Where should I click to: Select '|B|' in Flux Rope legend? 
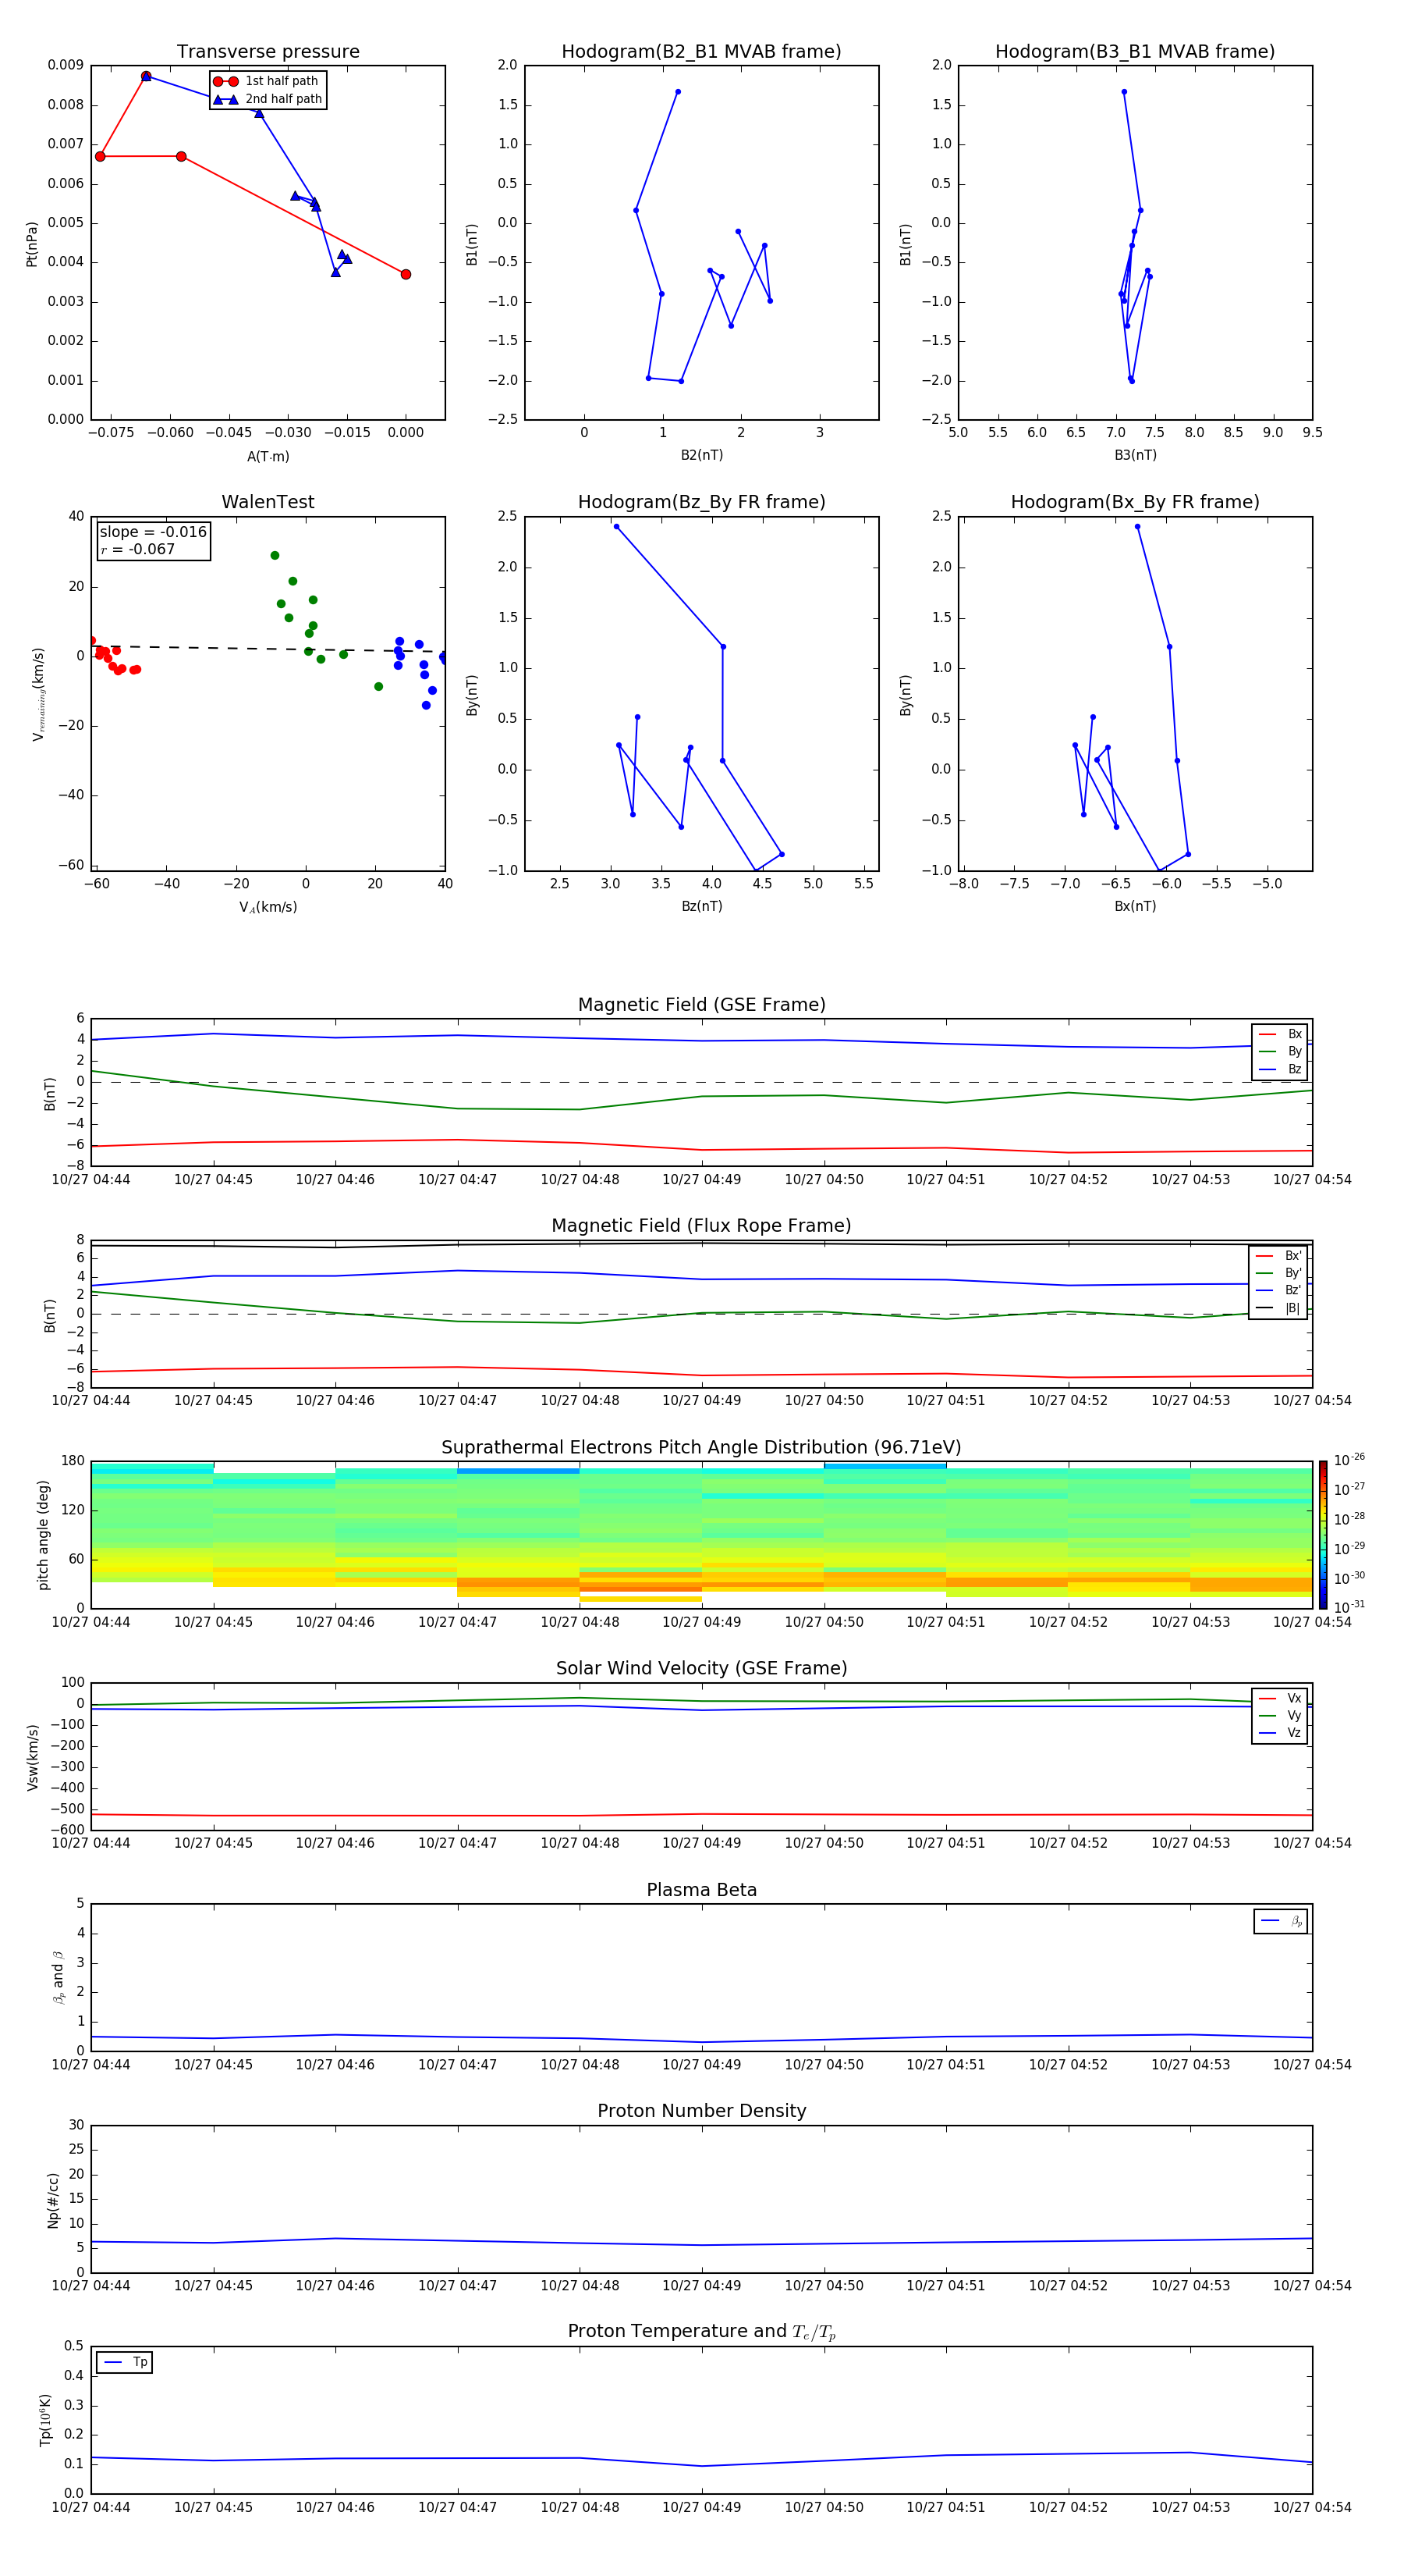click(1279, 1308)
